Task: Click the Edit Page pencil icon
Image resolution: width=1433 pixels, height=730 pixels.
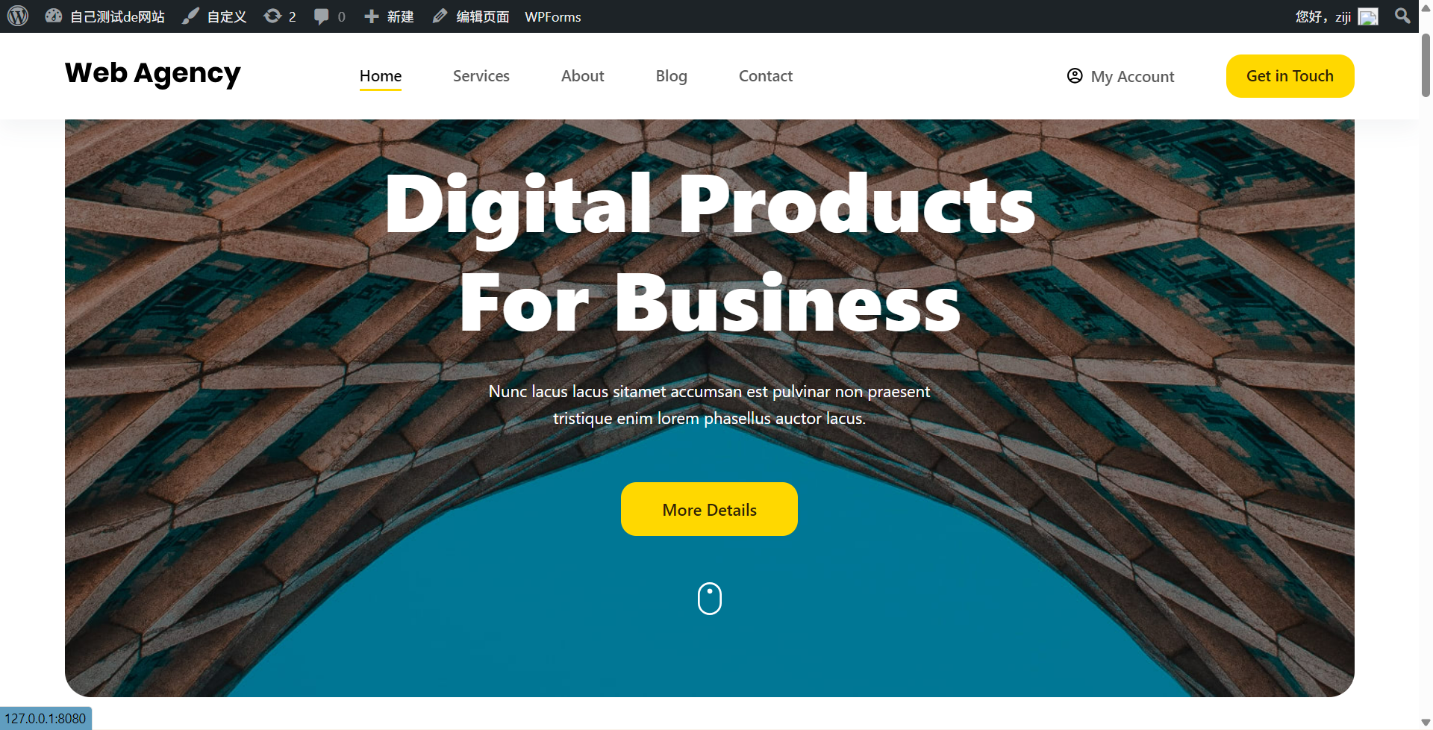Action: click(440, 16)
